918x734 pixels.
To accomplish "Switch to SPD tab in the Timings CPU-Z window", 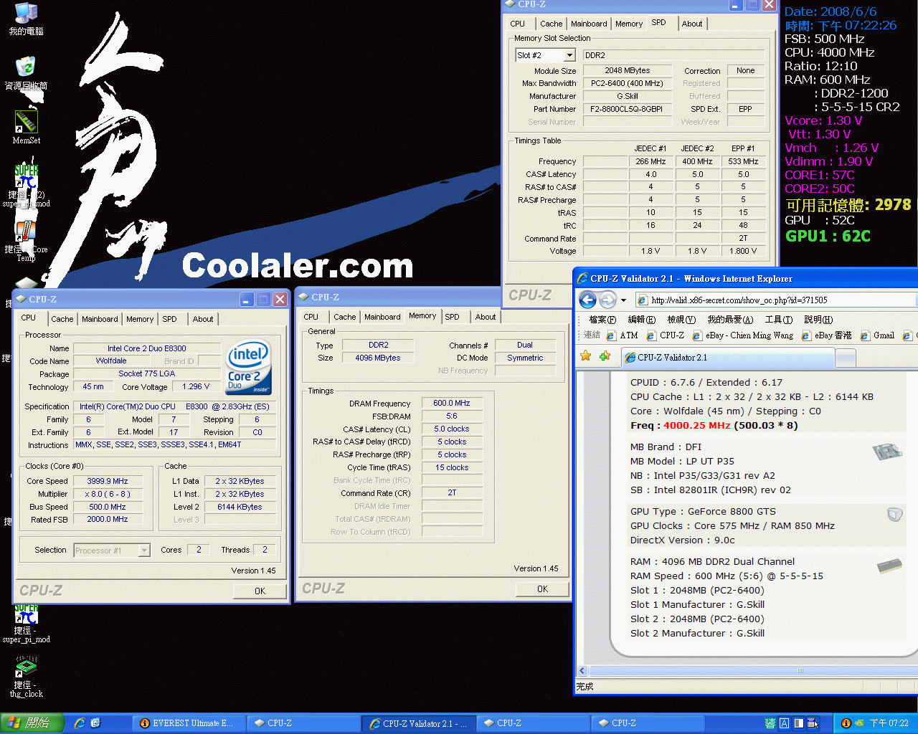I will (x=452, y=317).
